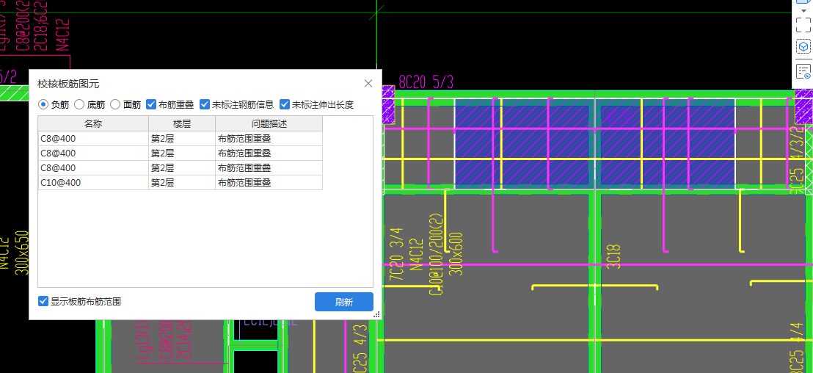
Task: Select the second C8@400 row name cell
Action: tap(93, 153)
